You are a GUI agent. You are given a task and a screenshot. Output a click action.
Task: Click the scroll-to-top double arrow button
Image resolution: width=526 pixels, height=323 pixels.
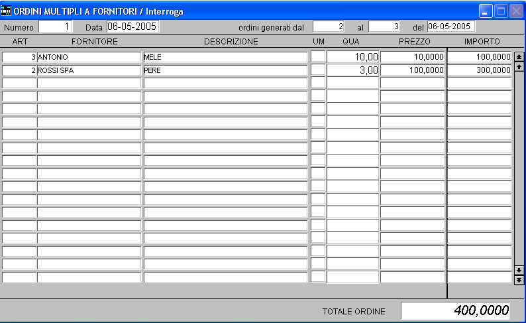(x=519, y=57)
